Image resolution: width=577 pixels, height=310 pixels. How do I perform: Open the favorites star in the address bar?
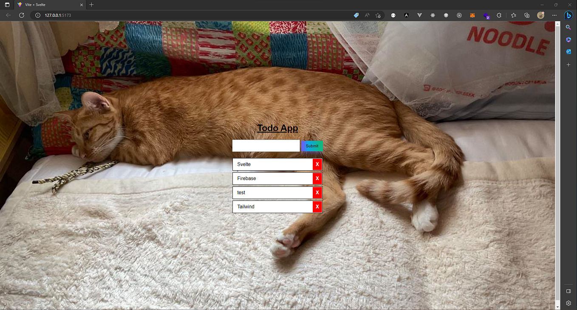point(378,15)
